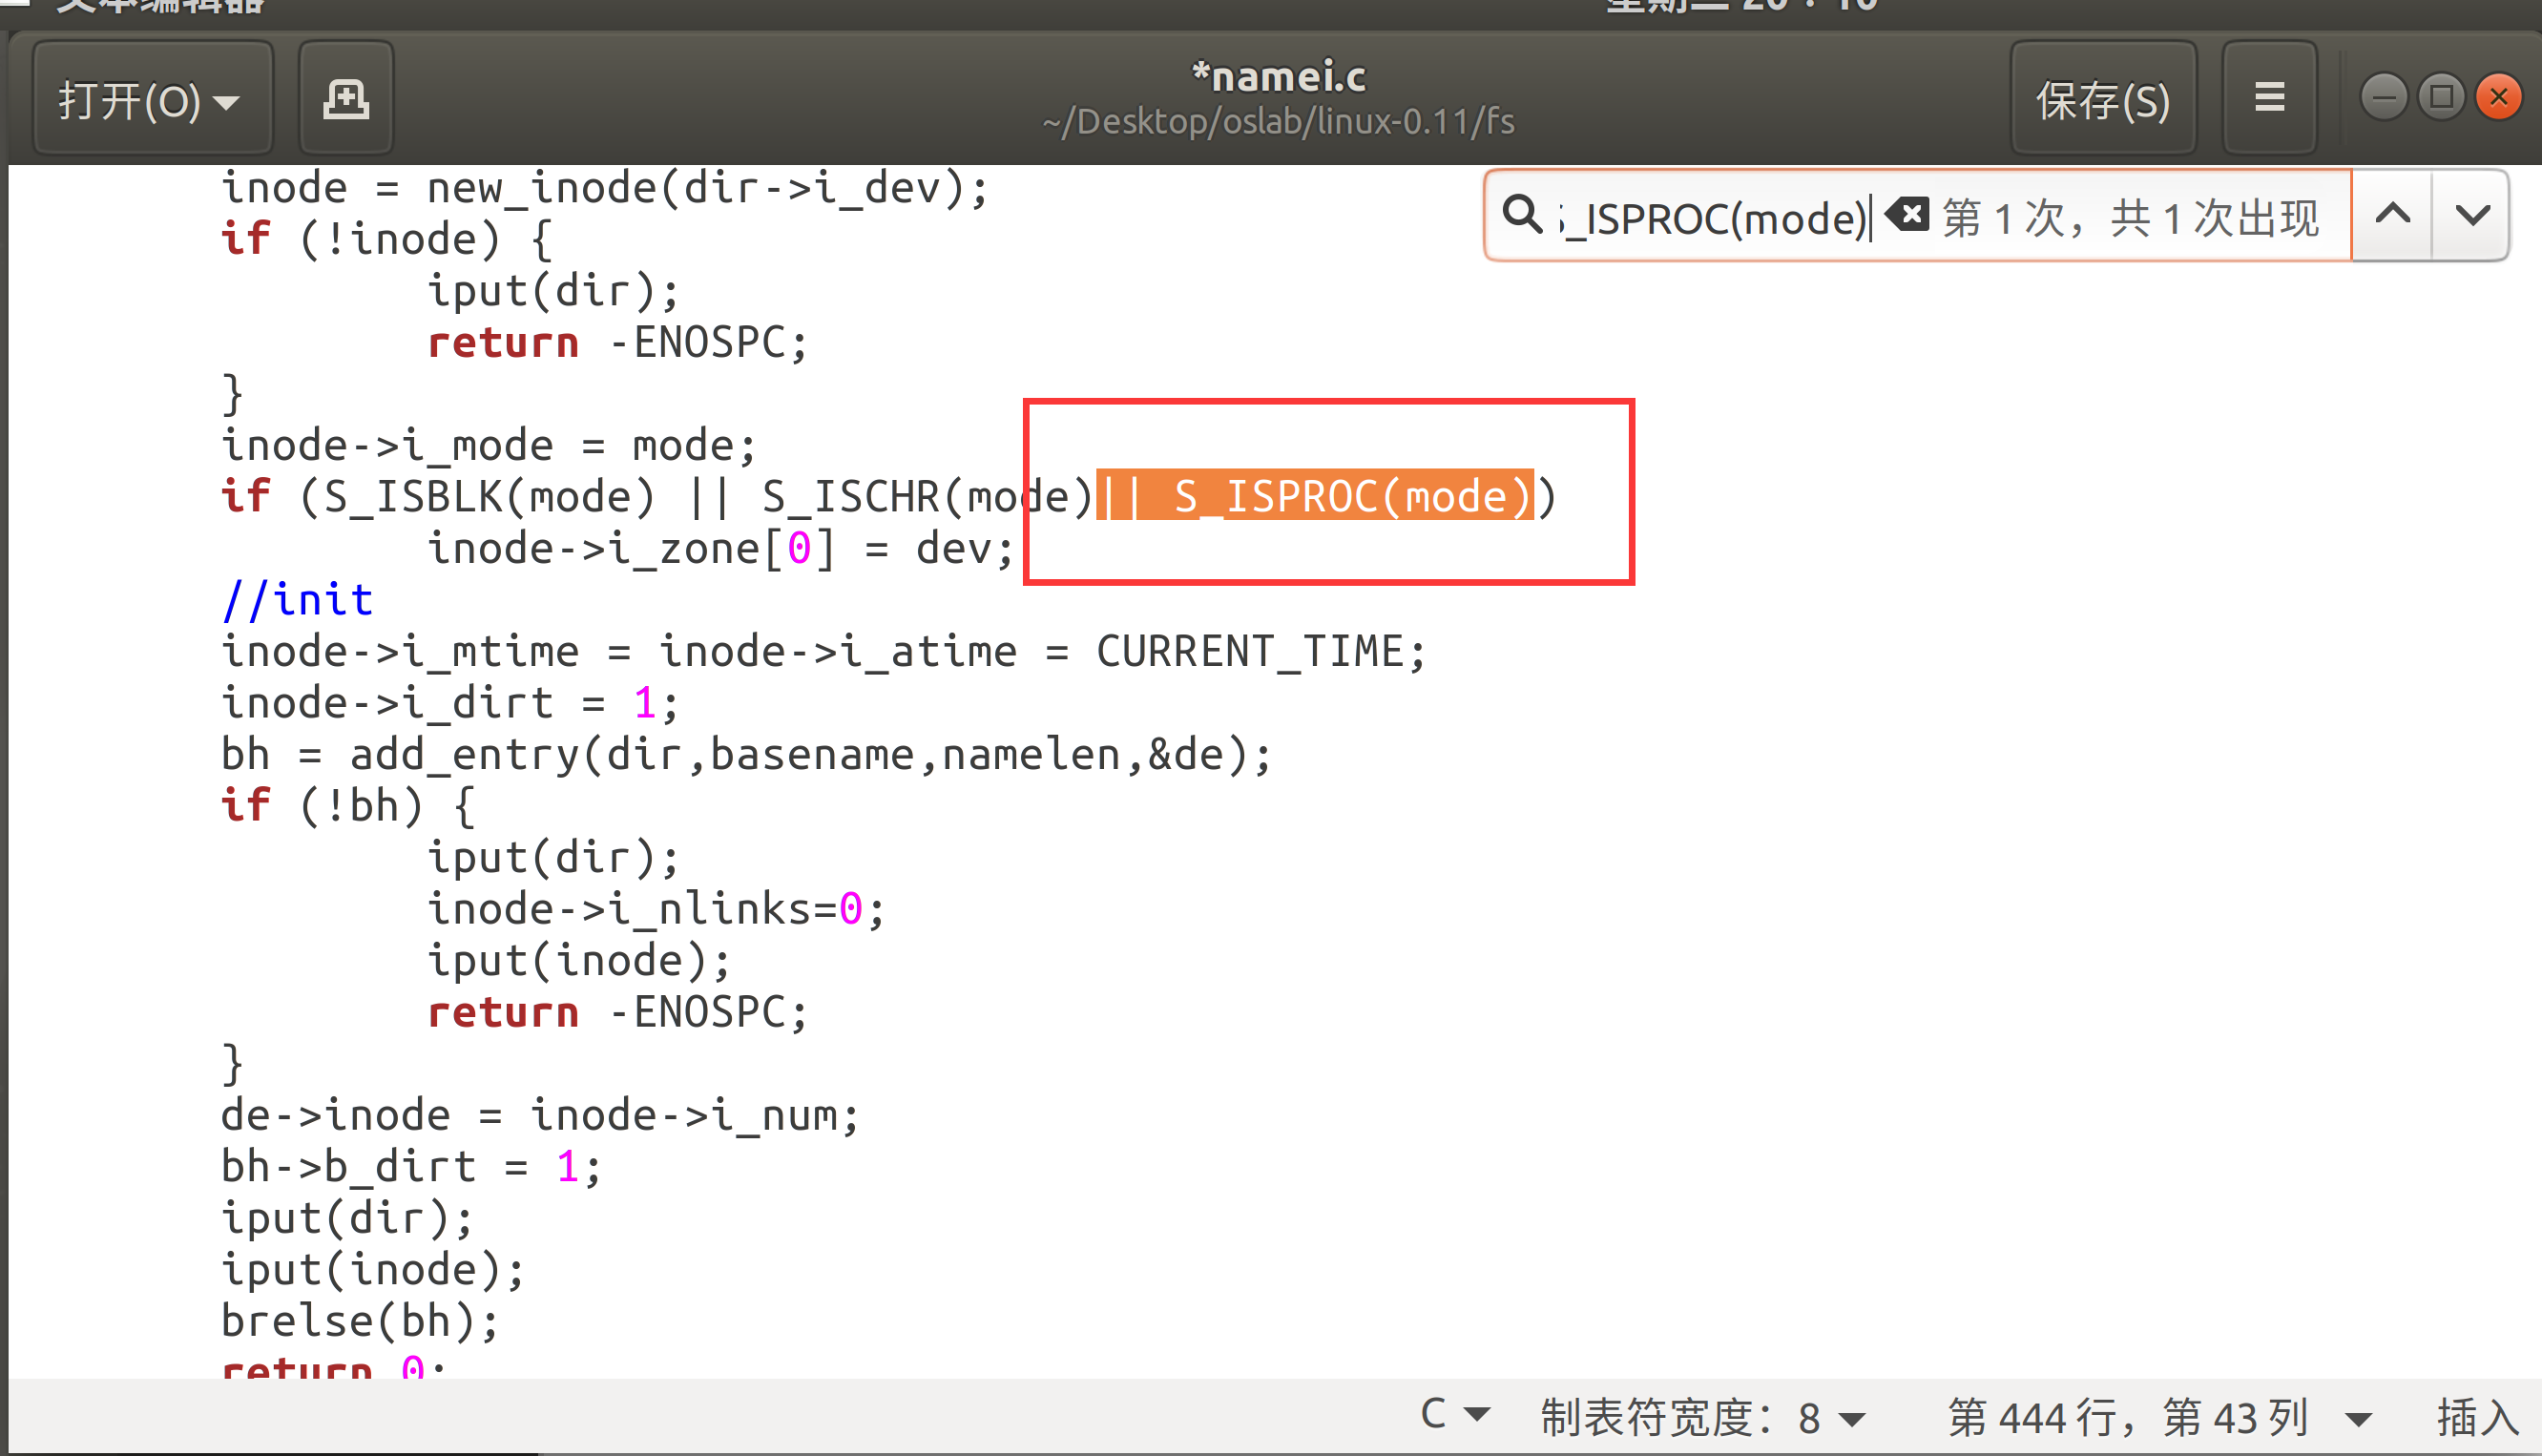
Task: Click the highlighted S_ISPROC(mode) match
Action: click(1315, 496)
